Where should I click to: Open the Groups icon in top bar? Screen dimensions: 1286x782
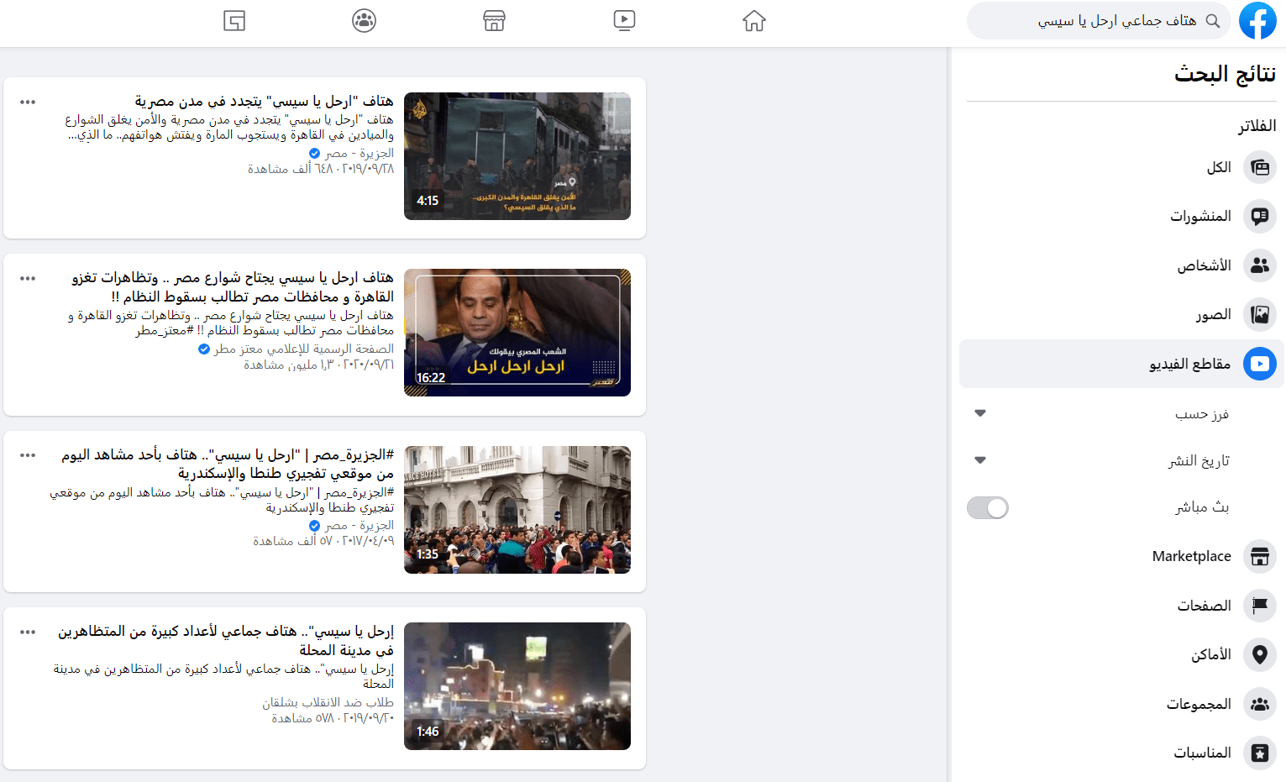click(364, 20)
